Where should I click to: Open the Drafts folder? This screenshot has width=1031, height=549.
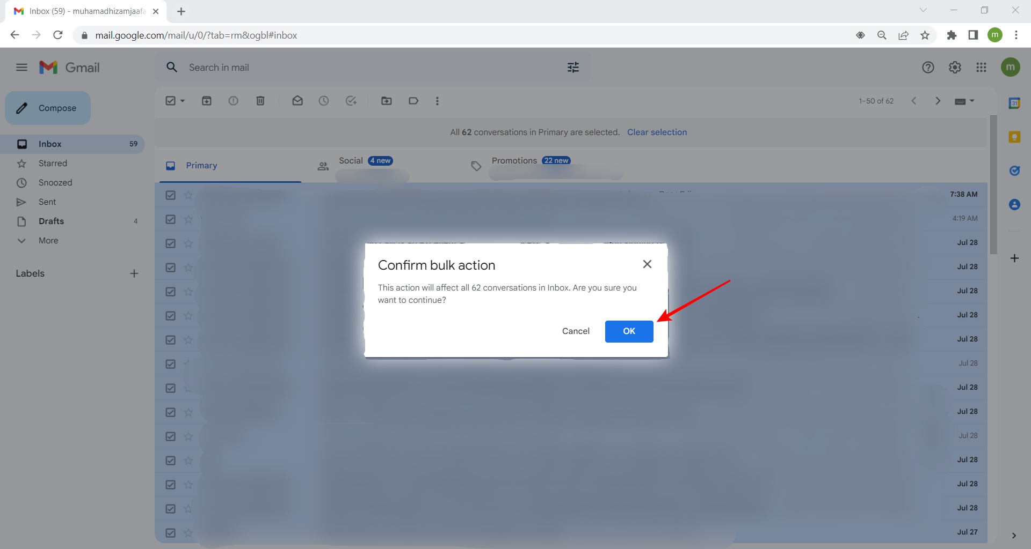tap(72, 221)
